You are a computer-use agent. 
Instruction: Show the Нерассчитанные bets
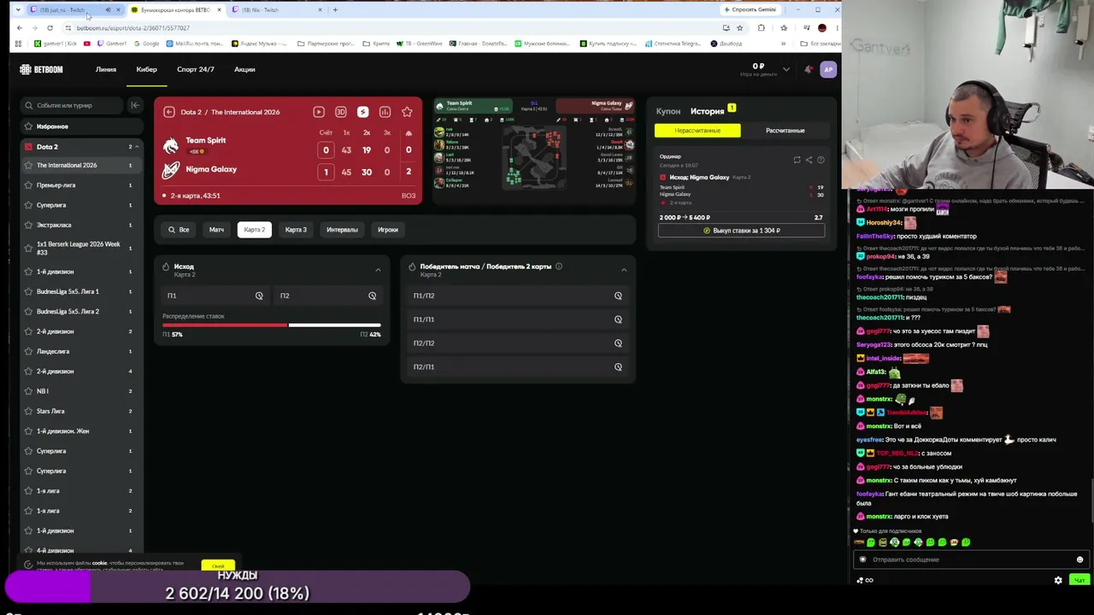tap(697, 131)
